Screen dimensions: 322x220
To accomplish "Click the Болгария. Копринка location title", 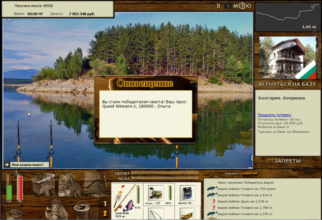I will point(281,98).
